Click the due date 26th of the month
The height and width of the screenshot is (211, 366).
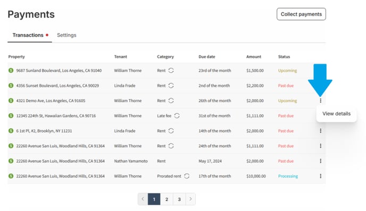[215, 101]
